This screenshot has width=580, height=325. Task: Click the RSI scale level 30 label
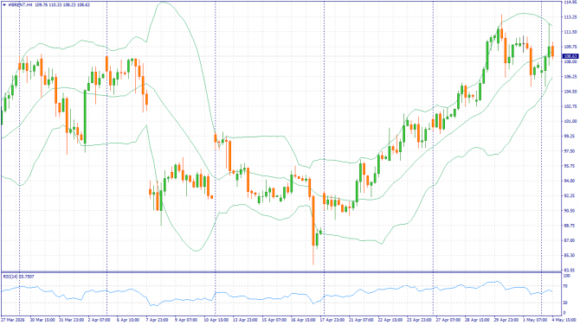[565, 303]
